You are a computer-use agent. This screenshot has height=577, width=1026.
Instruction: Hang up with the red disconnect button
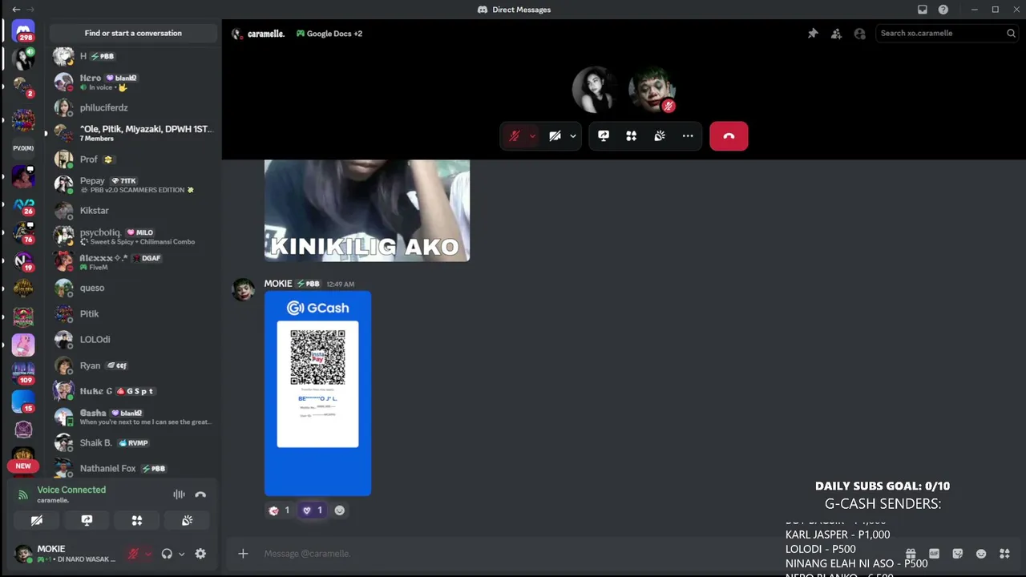tap(729, 136)
